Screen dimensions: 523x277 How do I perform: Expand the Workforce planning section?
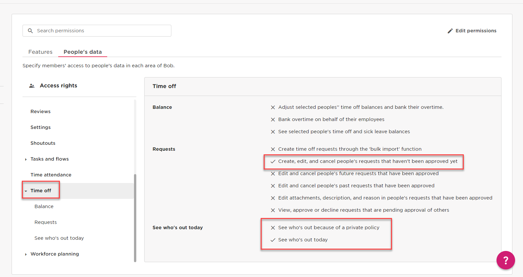pos(26,254)
